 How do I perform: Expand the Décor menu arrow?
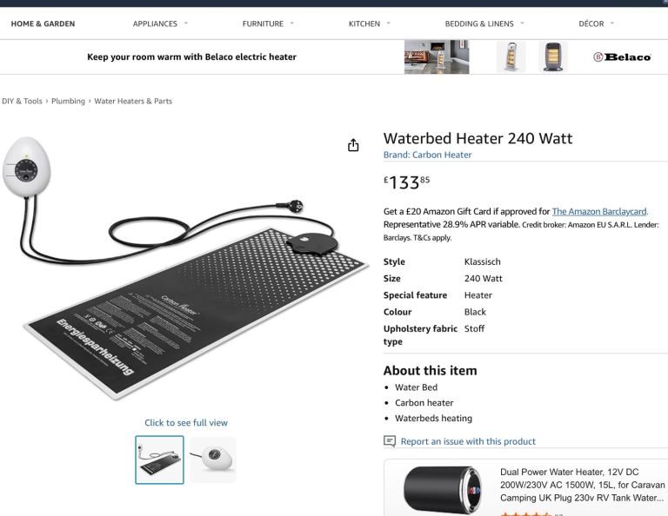click(612, 23)
